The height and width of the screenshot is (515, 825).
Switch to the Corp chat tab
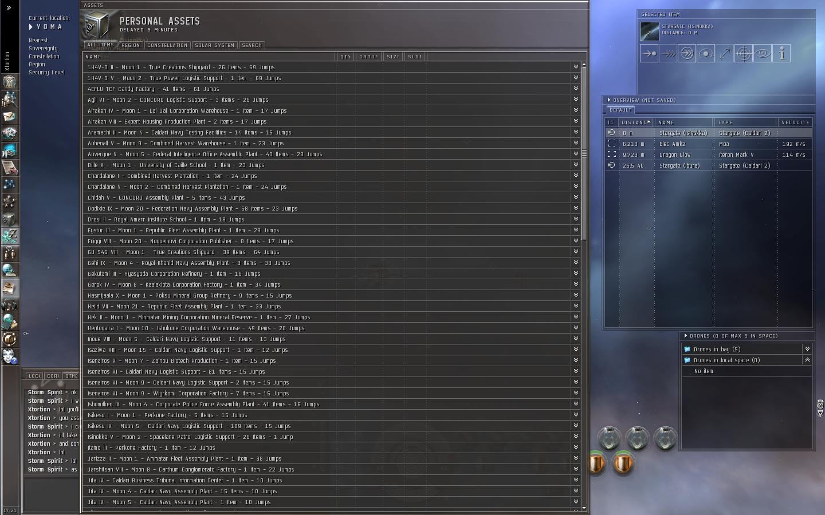coord(53,376)
